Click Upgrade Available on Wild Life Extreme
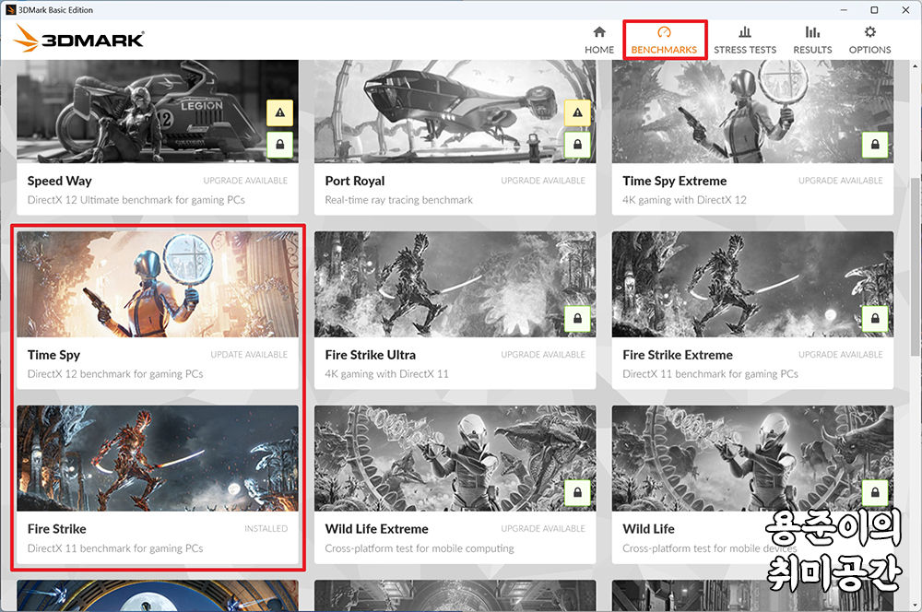Screen dimensions: 922x612 coord(543,528)
